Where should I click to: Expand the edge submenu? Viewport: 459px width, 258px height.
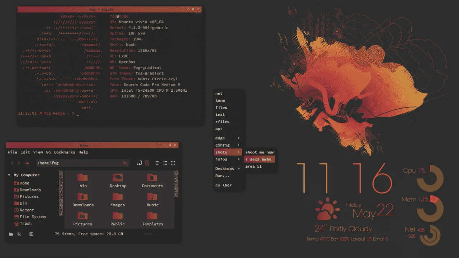pyautogui.click(x=228, y=138)
